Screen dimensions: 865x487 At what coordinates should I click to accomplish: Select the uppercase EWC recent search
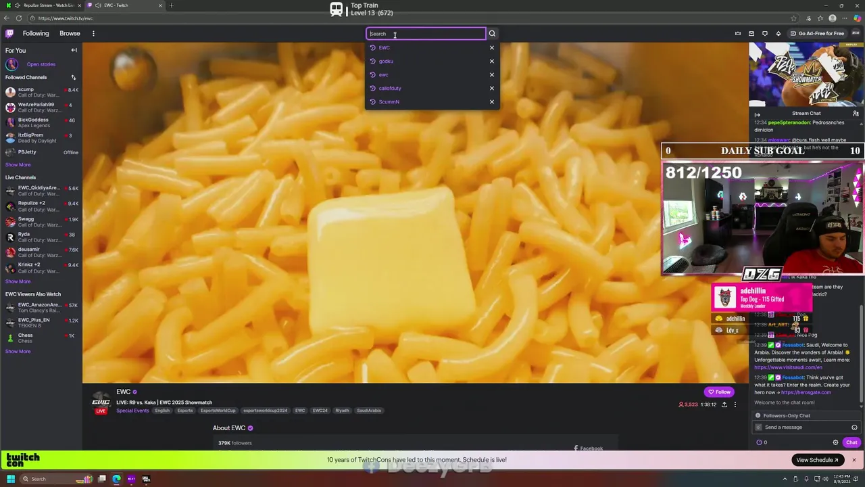pyautogui.click(x=384, y=47)
